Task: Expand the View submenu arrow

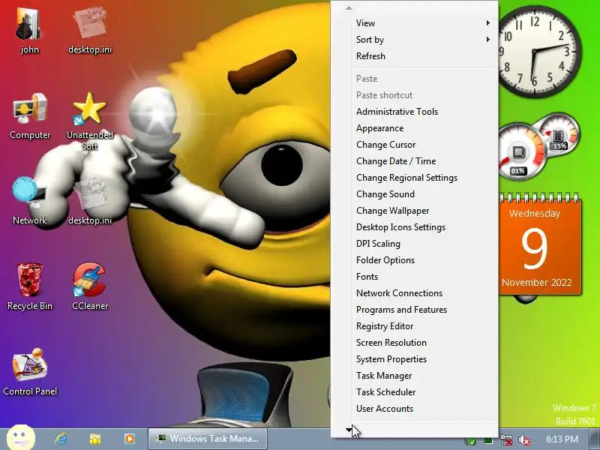Action: tap(488, 23)
